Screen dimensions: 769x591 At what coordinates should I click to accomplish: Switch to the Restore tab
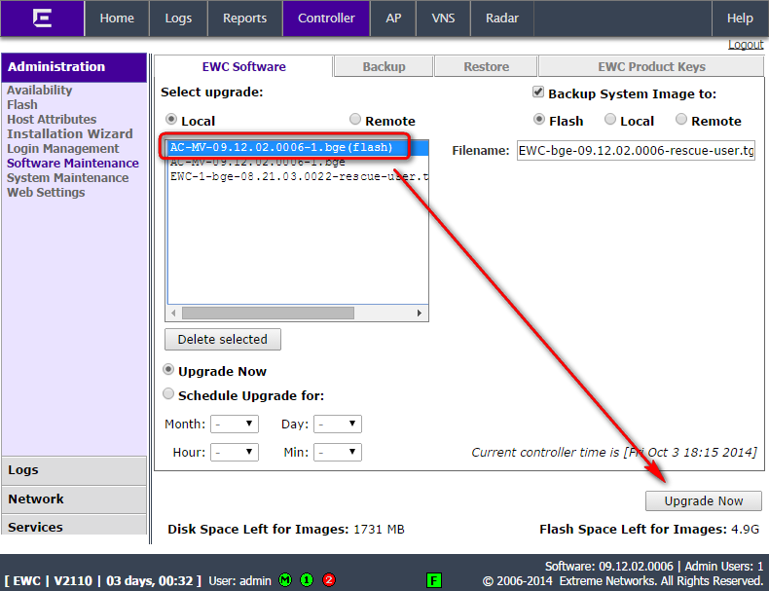coord(487,67)
